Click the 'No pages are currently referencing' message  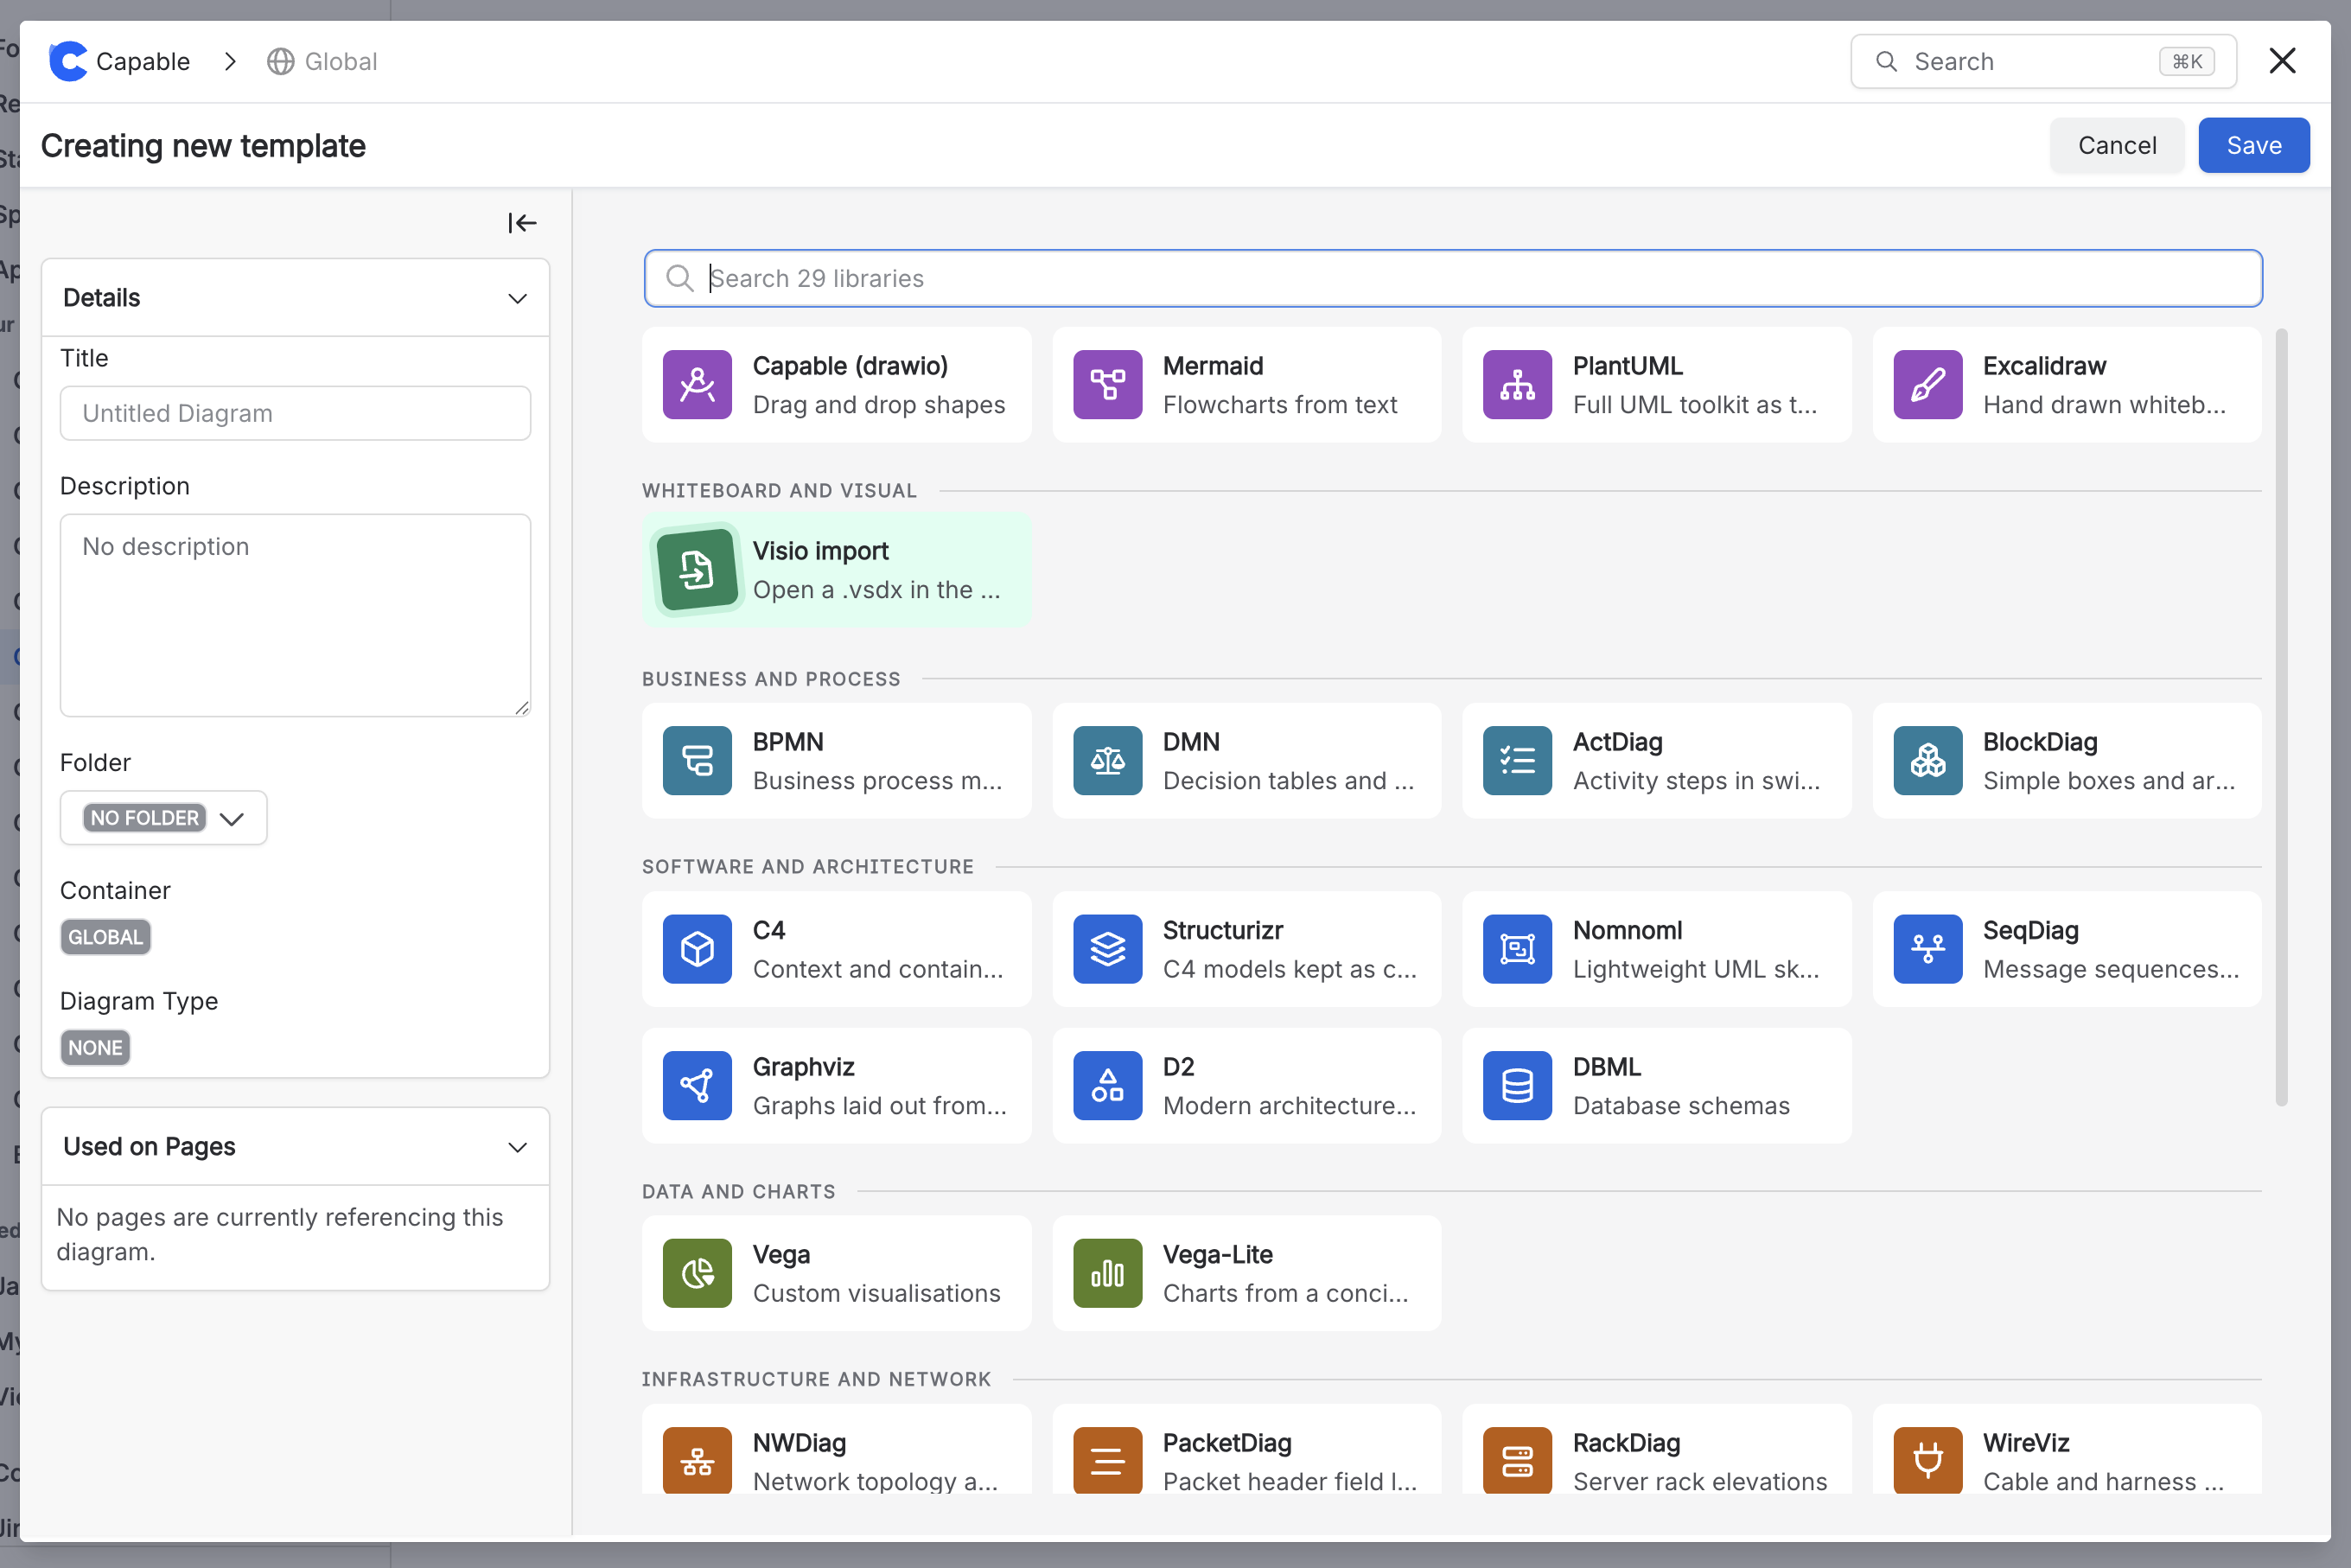click(279, 1234)
